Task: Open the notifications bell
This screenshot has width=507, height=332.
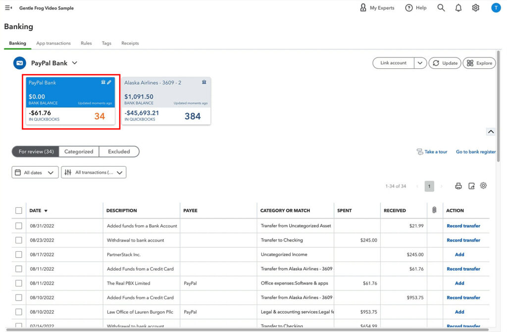Action: 458,7
